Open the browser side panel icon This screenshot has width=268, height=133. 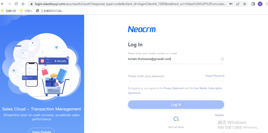coord(253,4)
